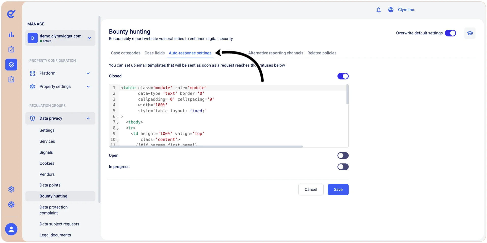The image size is (487, 243).
Task: Disable the Closed auto-response toggle
Action: [x=343, y=76]
